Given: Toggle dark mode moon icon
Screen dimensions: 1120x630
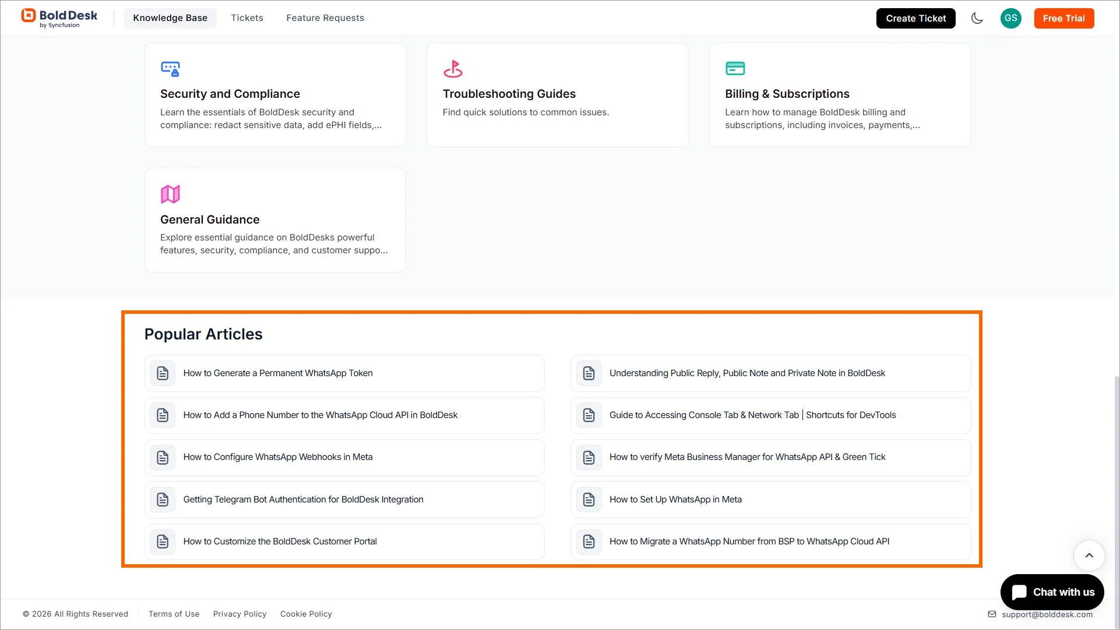Looking at the screenshot, I should pyautogui.click(x=977, y=18).
